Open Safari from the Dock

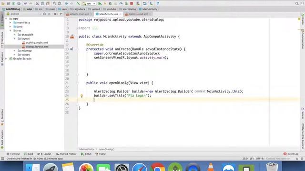click(x=139, y=167)
